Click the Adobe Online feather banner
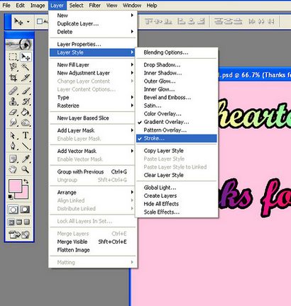 (x=19, y=44)
